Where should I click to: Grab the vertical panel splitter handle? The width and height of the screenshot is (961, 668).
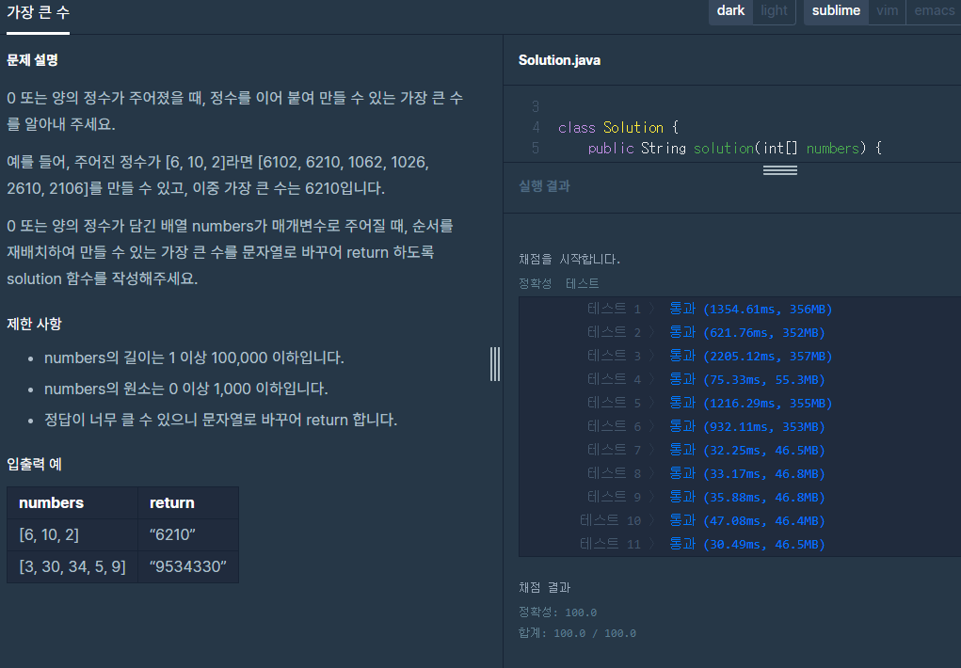(494, 364)
